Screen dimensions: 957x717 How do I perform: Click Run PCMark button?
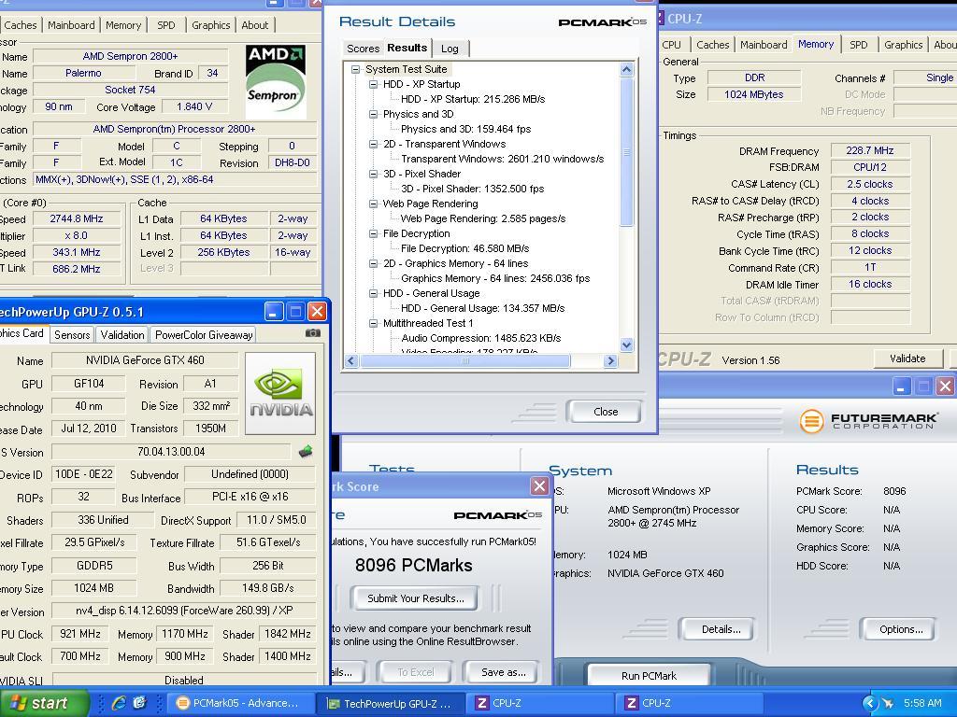pyautogui.click(x=649, y=676)
